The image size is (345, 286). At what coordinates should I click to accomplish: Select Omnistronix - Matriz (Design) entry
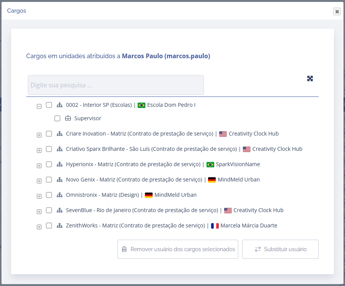[x=103, y=195]
